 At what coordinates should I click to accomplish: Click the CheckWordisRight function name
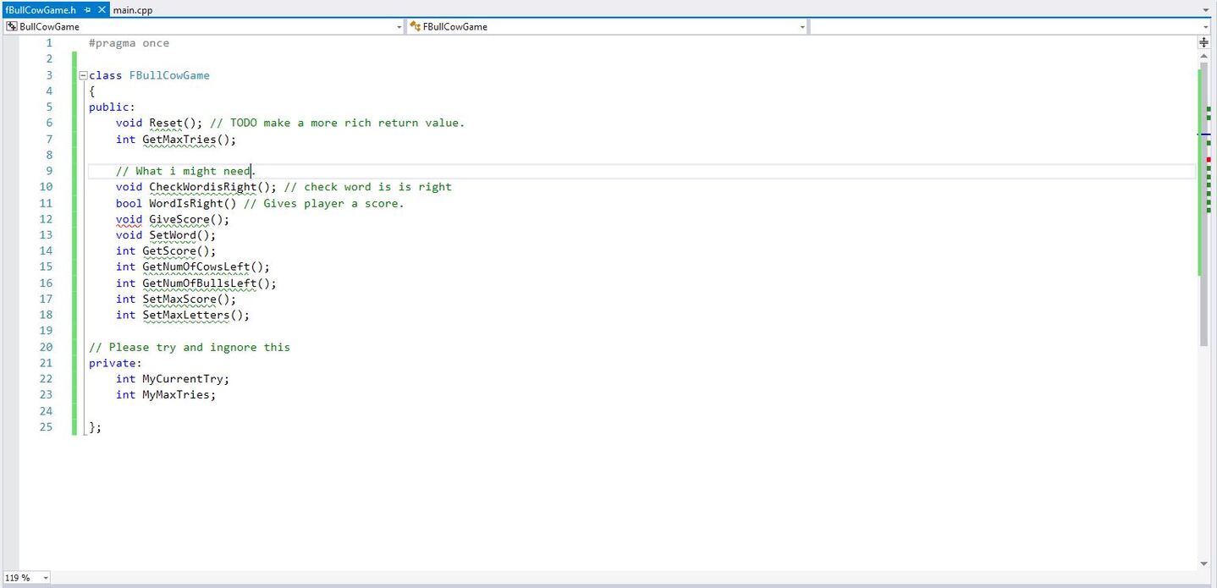click(203, 187)
